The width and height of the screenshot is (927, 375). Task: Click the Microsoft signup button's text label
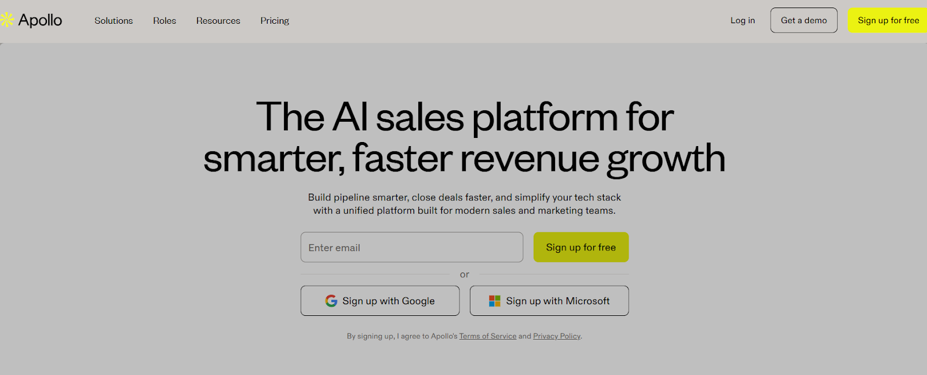pos(558,300)
